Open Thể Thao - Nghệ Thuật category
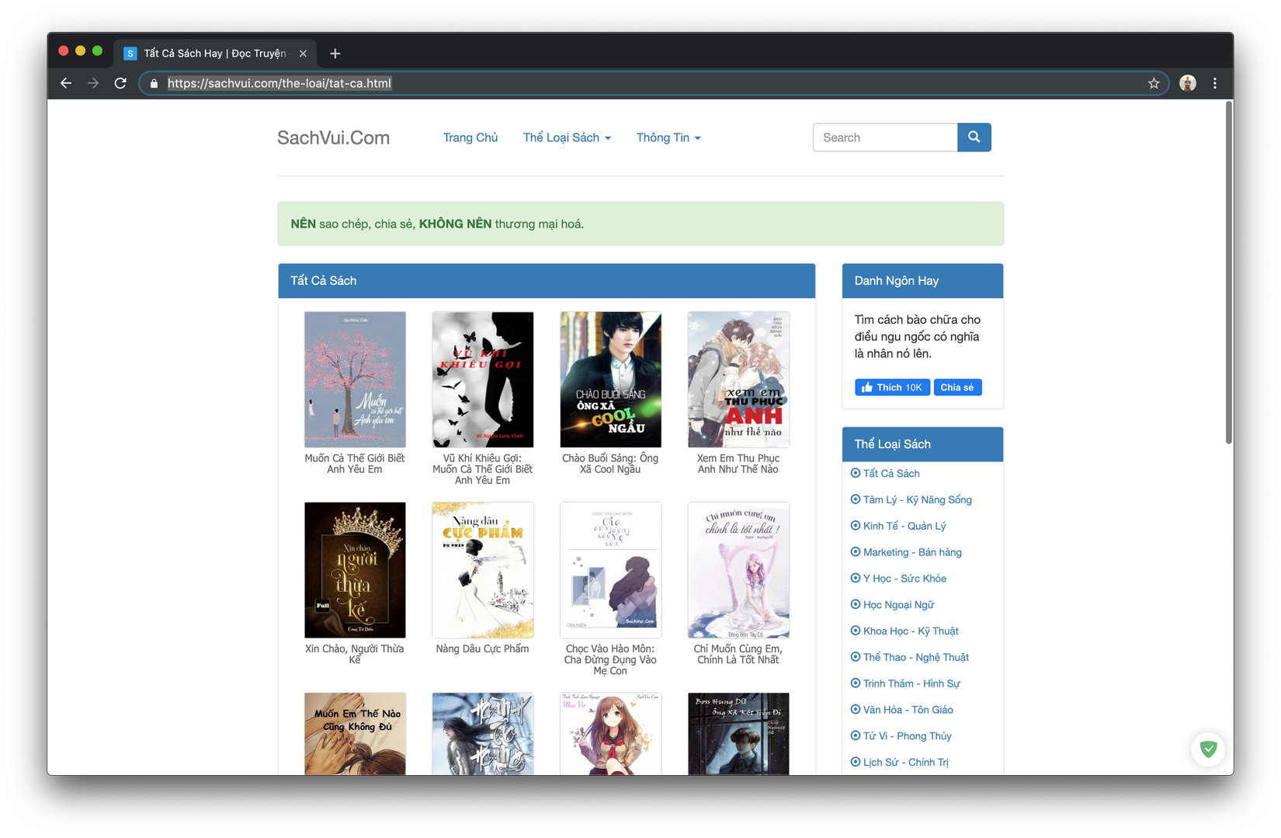This screenshot has height=838, width=1281. (916, 658)
